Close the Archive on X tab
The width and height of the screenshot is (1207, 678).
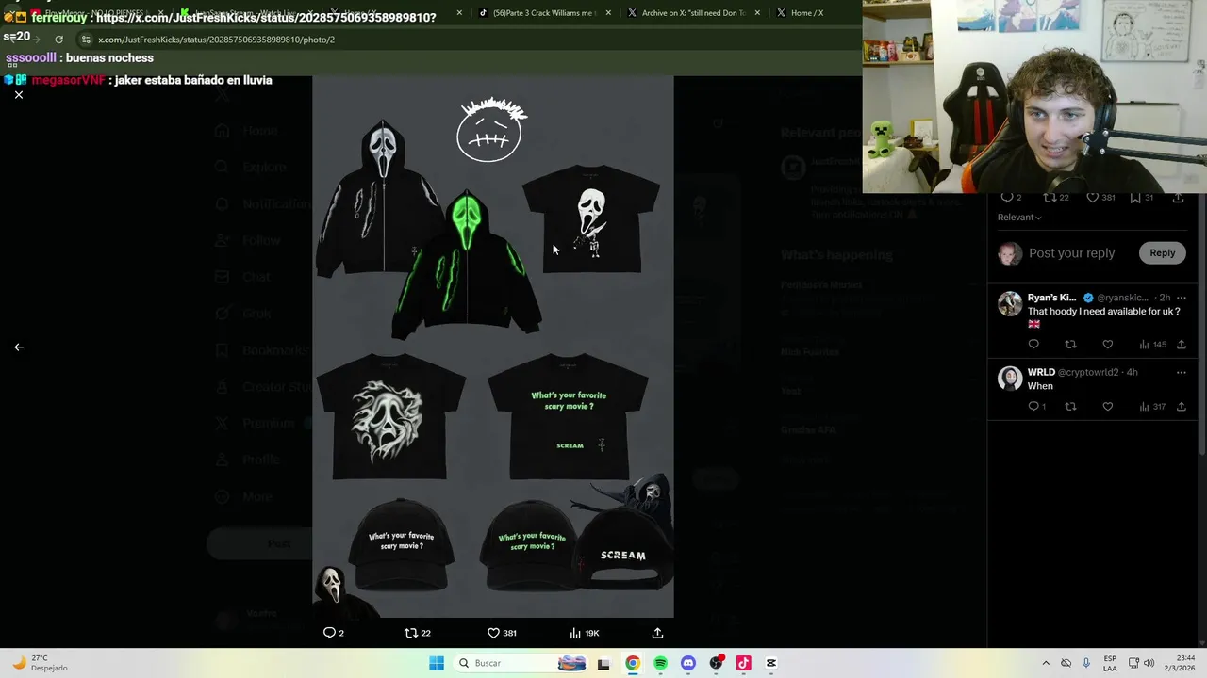757,13
